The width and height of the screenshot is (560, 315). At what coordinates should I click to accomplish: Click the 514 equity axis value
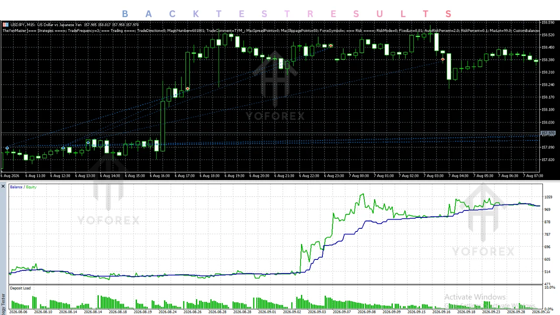547,272
